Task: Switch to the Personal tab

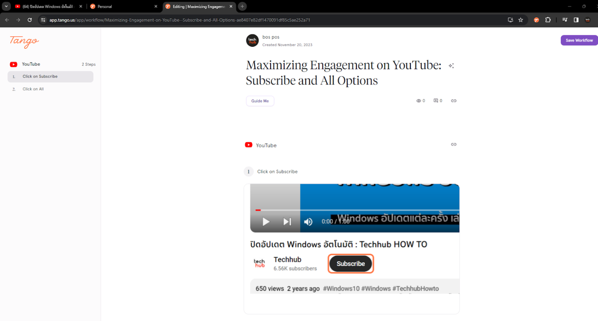Action: click(121, 7)
